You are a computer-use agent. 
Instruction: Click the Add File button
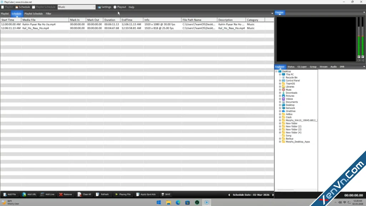coord(10,194)
